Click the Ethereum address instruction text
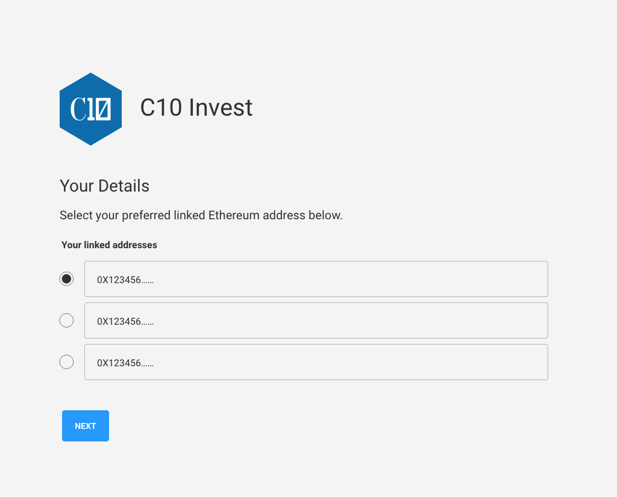The height and width of the screenshot is (497, 617). click(201, 215)
